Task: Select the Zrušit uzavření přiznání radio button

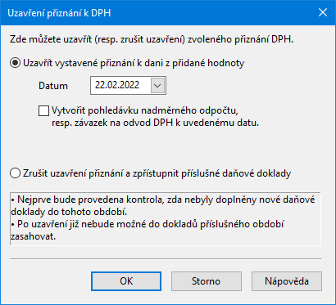Action: click(x=15, y=173)
